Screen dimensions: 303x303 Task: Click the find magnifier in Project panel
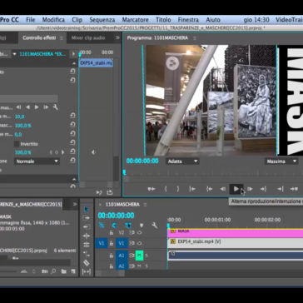click(53, 271)
